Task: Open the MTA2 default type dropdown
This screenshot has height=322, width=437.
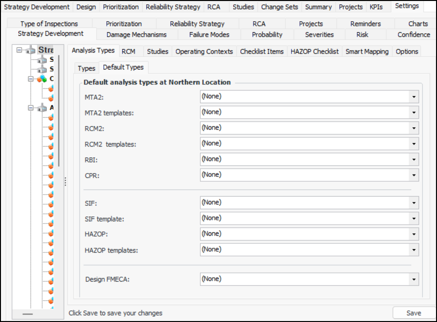Action: 414,96
